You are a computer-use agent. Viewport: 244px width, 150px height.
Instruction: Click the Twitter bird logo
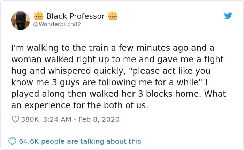228,15
